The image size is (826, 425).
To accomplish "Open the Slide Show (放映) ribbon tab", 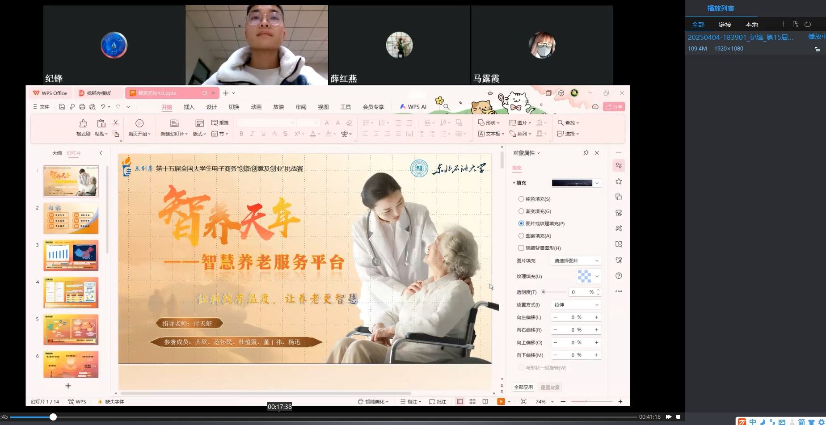I will (x=278, y=107).
